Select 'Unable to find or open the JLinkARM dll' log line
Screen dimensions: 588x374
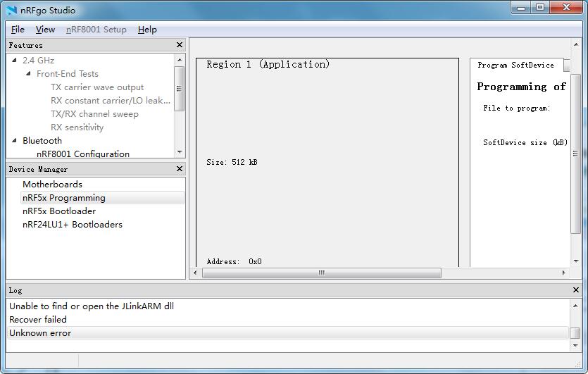tap(92, 306)
